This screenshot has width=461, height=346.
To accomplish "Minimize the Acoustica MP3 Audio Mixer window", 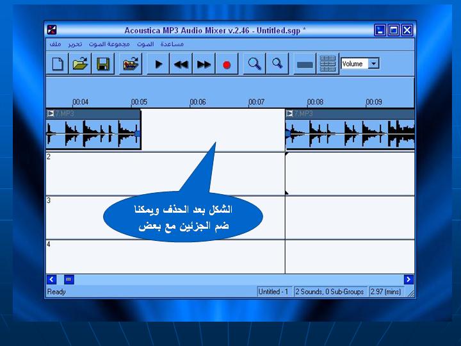I will 380,30.
